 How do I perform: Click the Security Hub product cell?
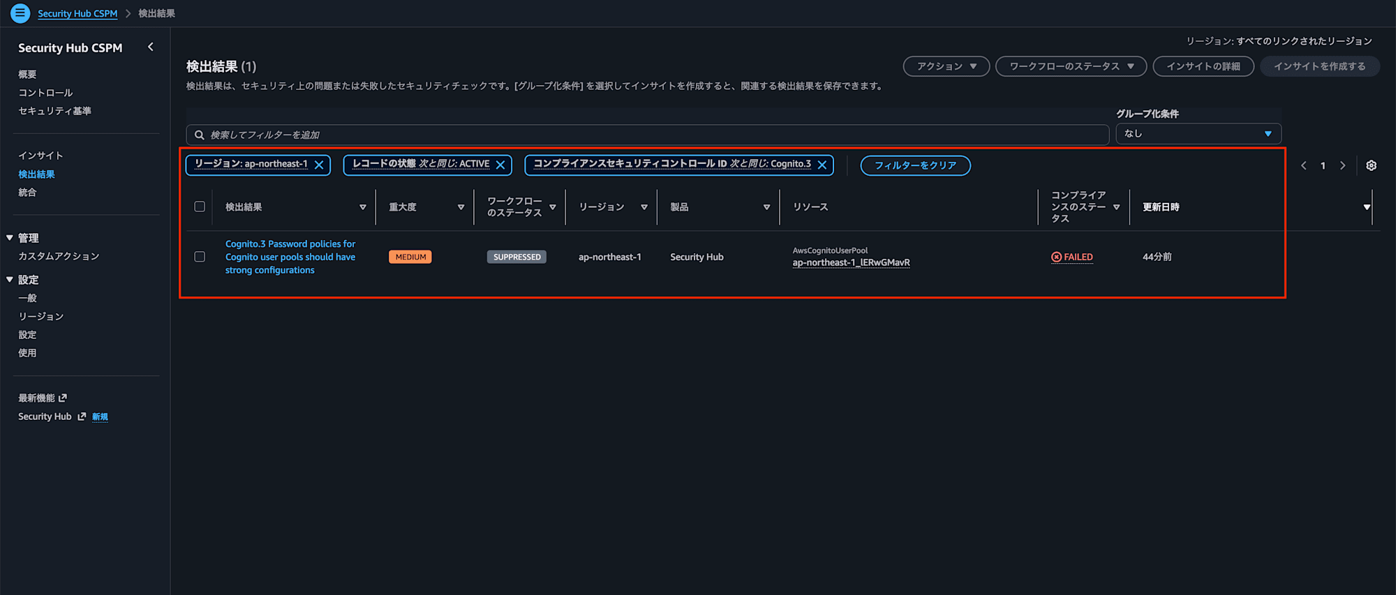tap(697, 257)
